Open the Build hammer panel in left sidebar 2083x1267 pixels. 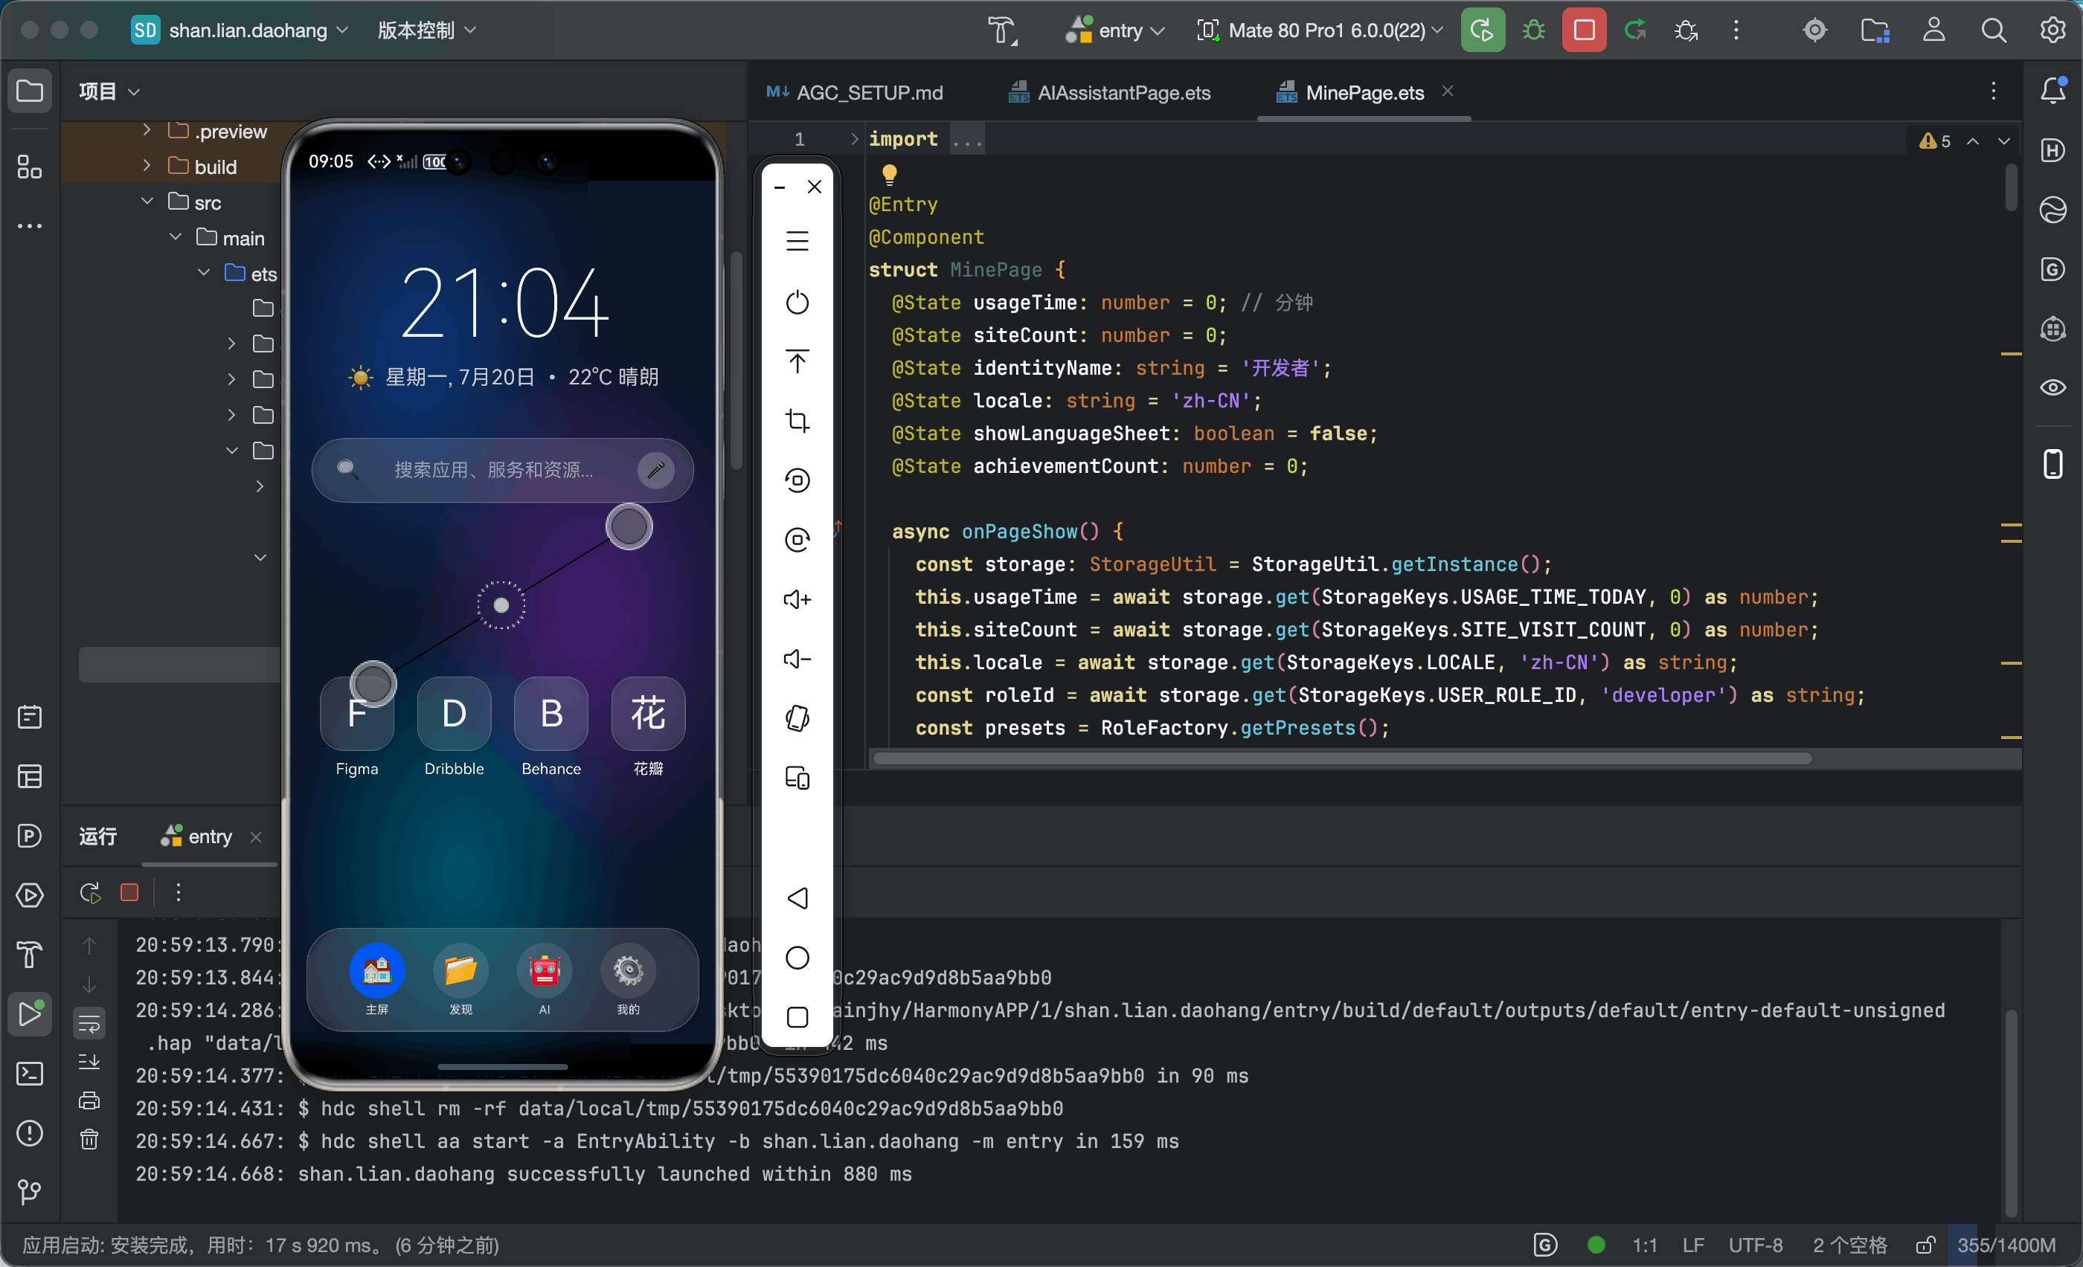tap(30, 955)
